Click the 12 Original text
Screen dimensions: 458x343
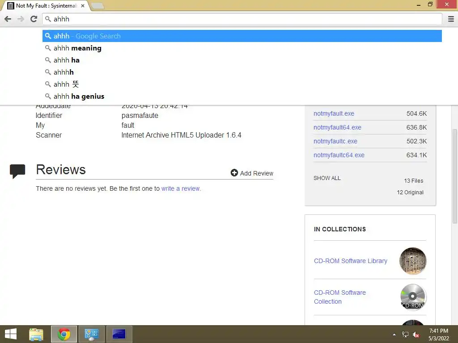[410, 192]
